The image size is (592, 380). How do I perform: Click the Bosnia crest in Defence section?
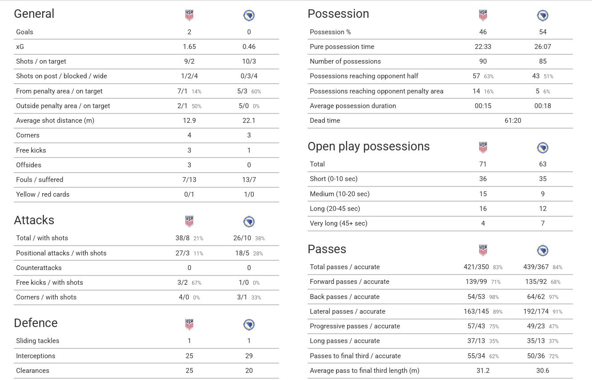coord(249,324)
